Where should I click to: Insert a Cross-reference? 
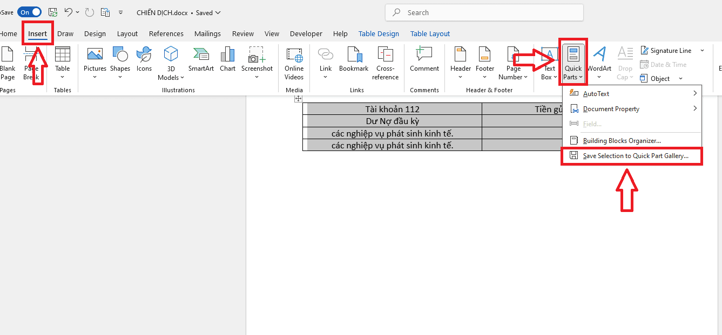[x=385, y=59]
